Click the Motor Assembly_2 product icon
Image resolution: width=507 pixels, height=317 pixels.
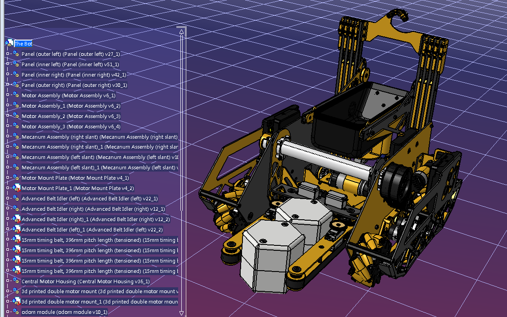16,116
